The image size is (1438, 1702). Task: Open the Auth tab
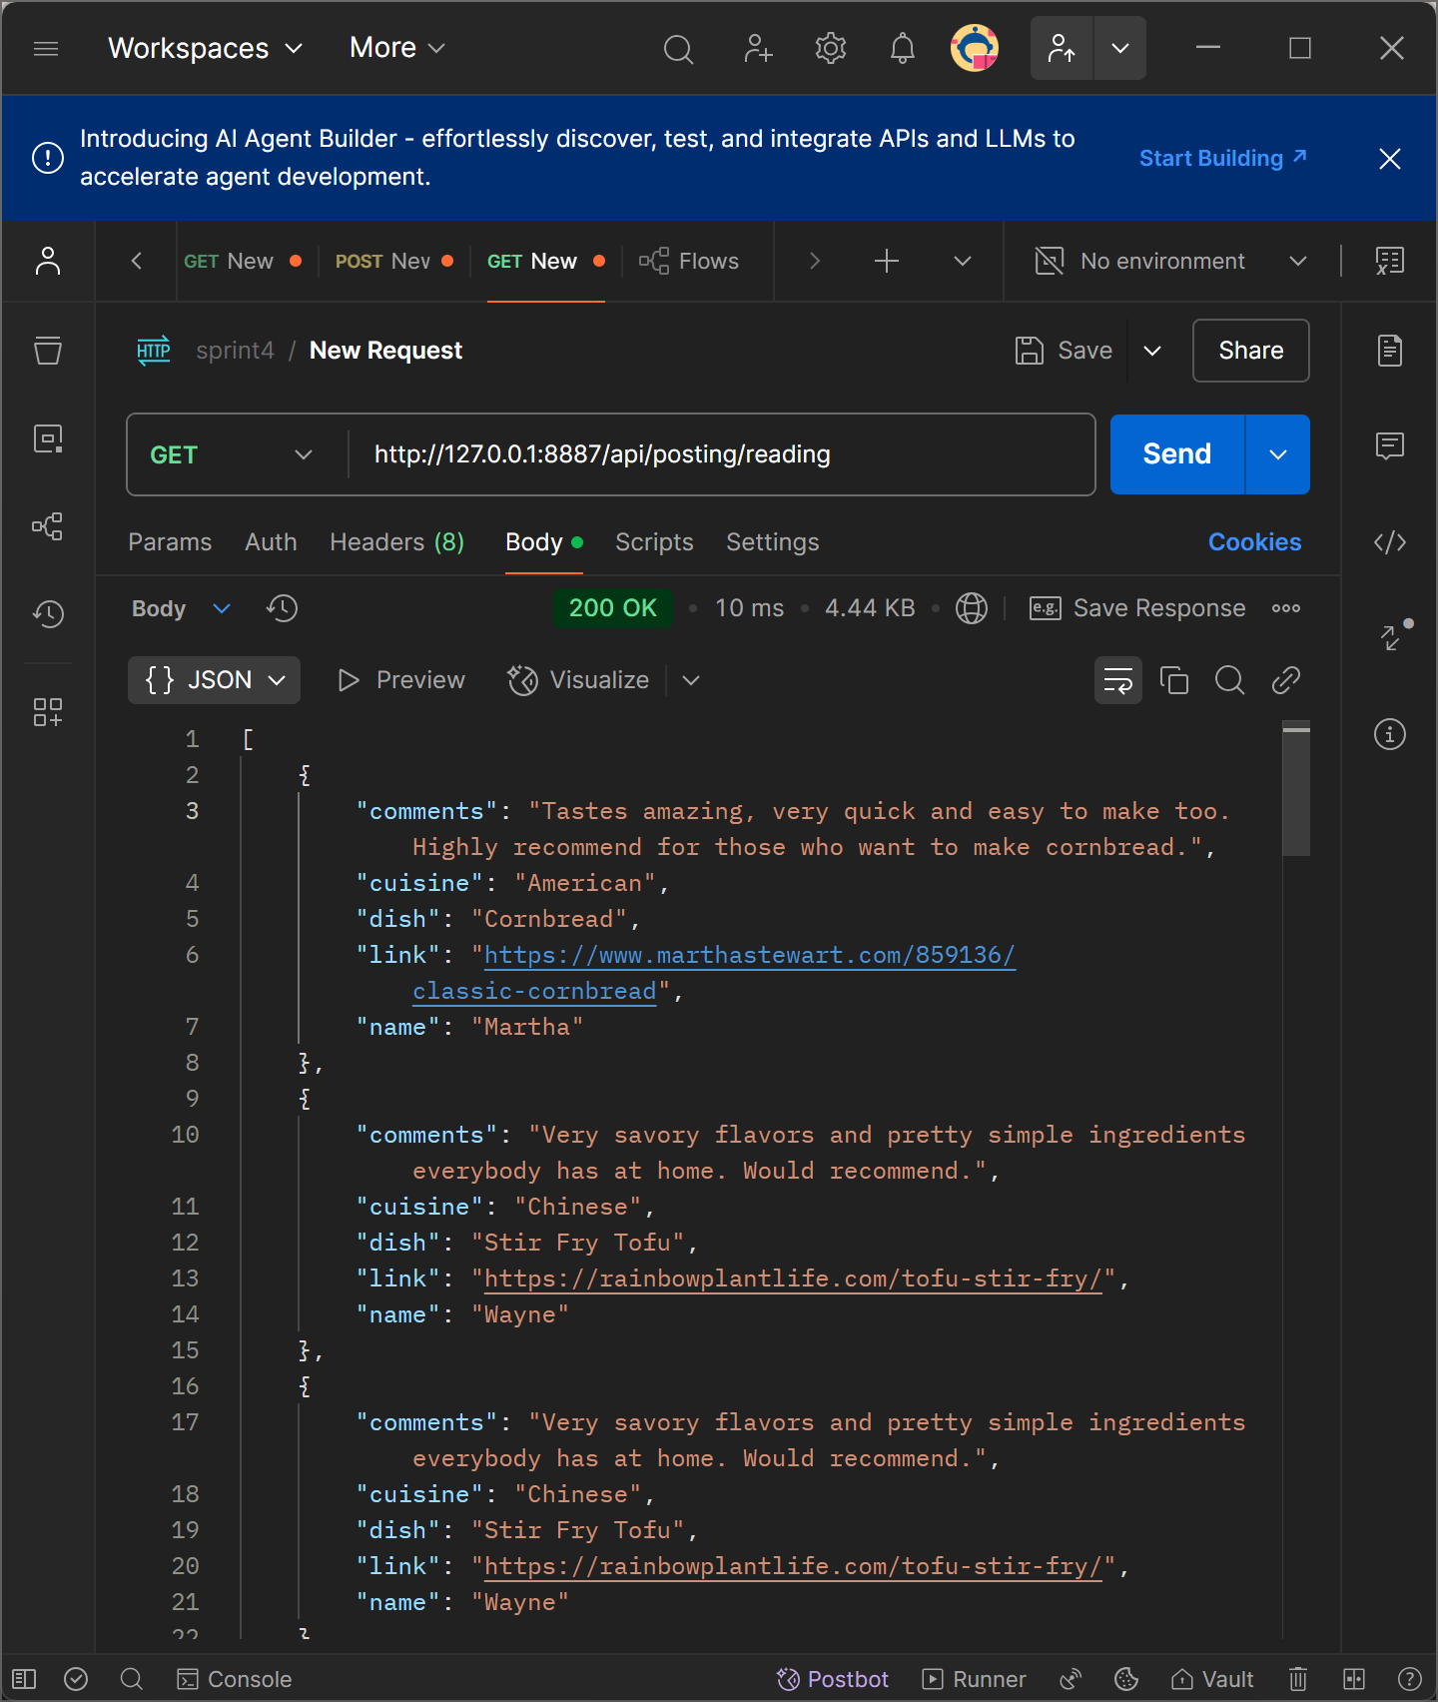(x=271, y=542)
